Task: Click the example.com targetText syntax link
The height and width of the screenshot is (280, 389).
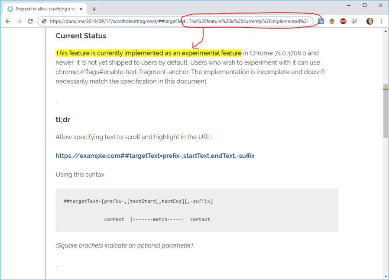Action: click(x=155, y=156)
